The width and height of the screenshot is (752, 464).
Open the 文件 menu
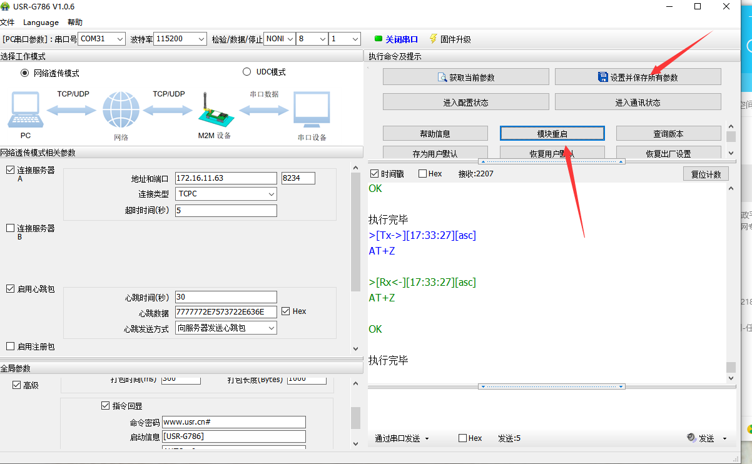coord(8,23)
